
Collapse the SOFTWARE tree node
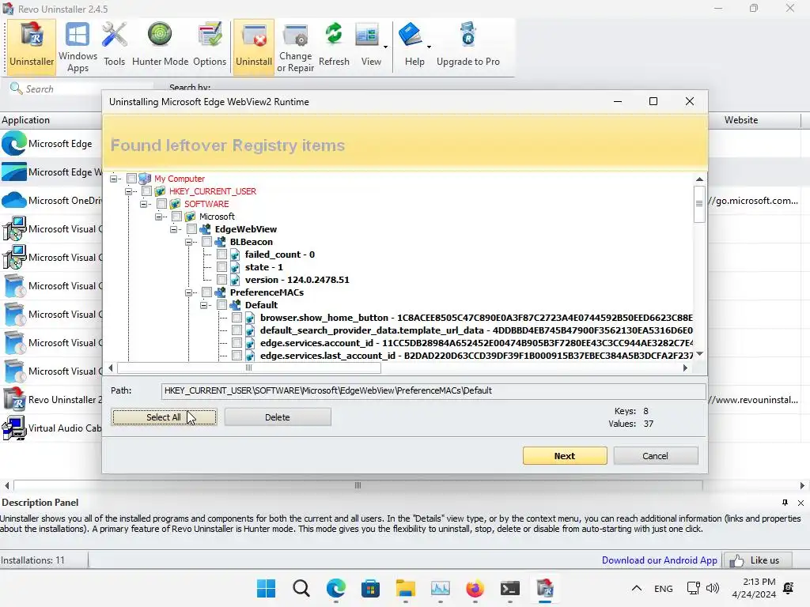tap(143, 204)
